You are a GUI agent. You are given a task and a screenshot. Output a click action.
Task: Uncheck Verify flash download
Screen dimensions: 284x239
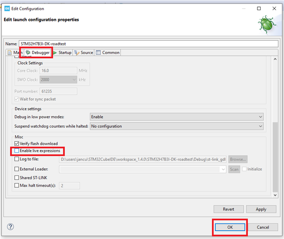click(16, 144)
